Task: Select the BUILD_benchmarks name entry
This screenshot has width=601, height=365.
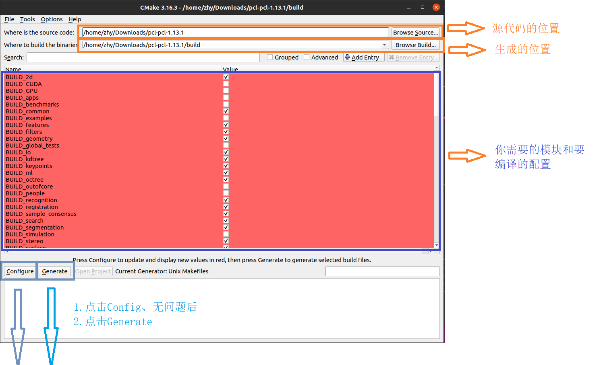Action: click(32, 105)
